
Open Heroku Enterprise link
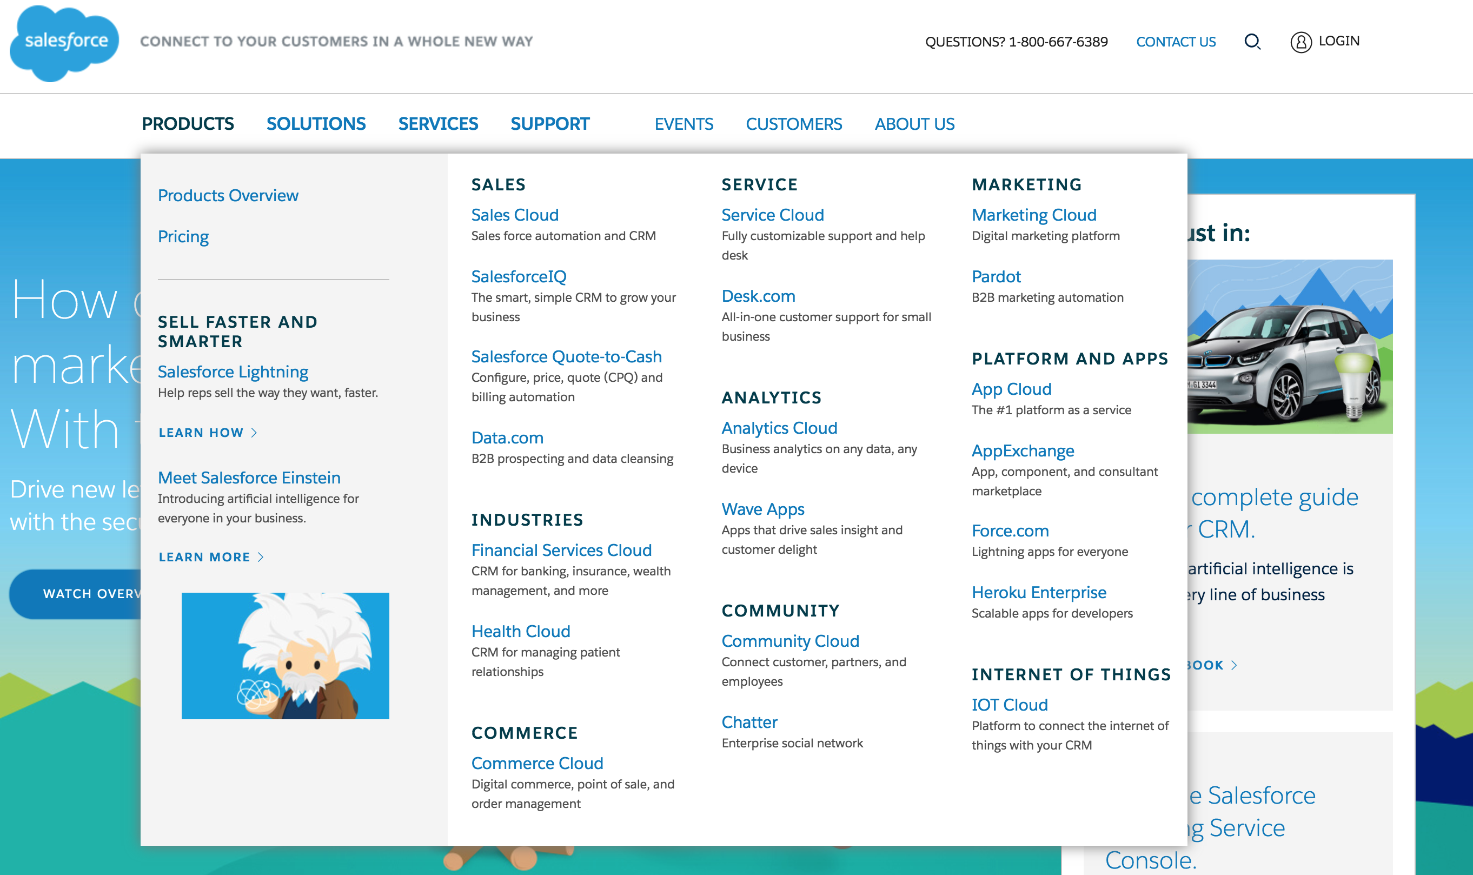[x=1039, y=592]
